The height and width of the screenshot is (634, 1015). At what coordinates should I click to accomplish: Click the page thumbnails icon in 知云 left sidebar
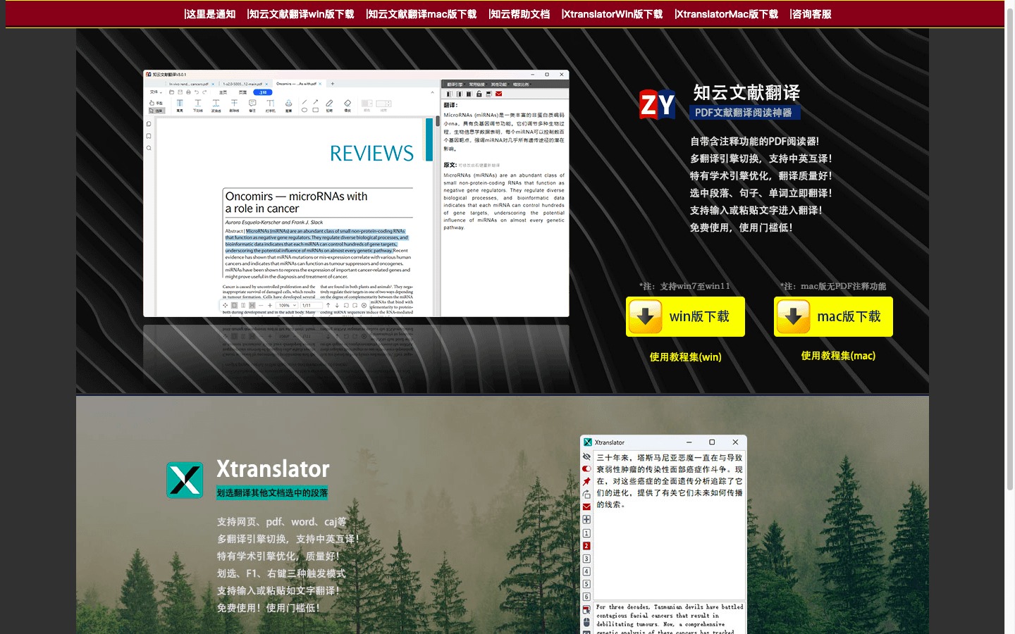click(149, 124)
